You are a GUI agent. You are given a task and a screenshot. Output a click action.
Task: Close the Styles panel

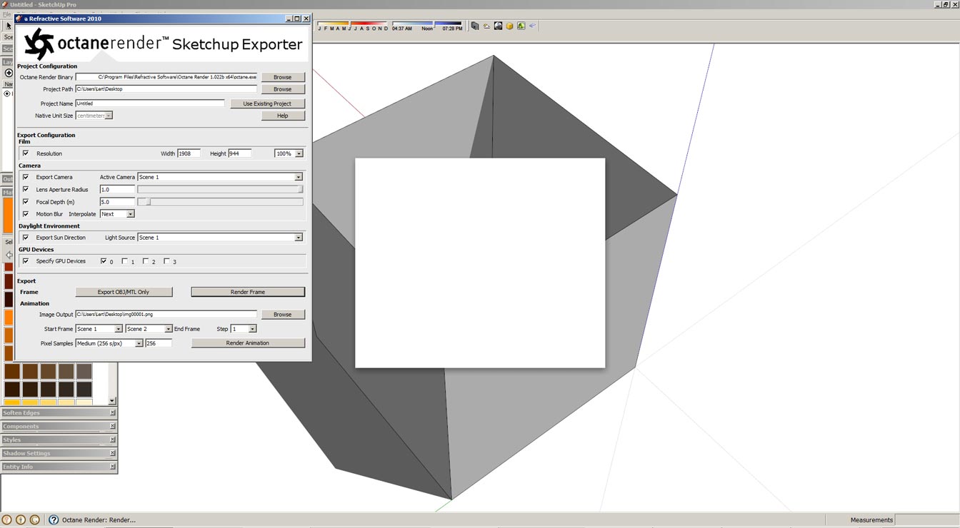click(112, 440)
